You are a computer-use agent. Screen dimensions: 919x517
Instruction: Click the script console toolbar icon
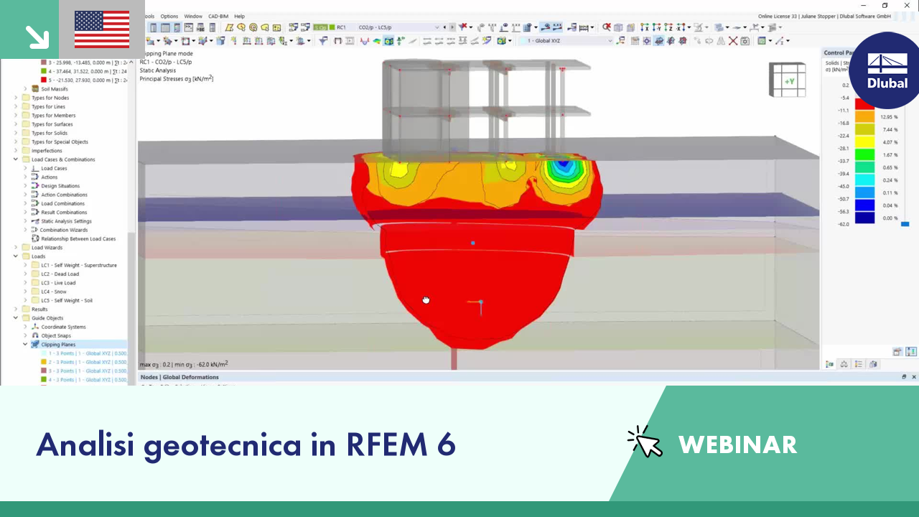click(x=189, y=27)
